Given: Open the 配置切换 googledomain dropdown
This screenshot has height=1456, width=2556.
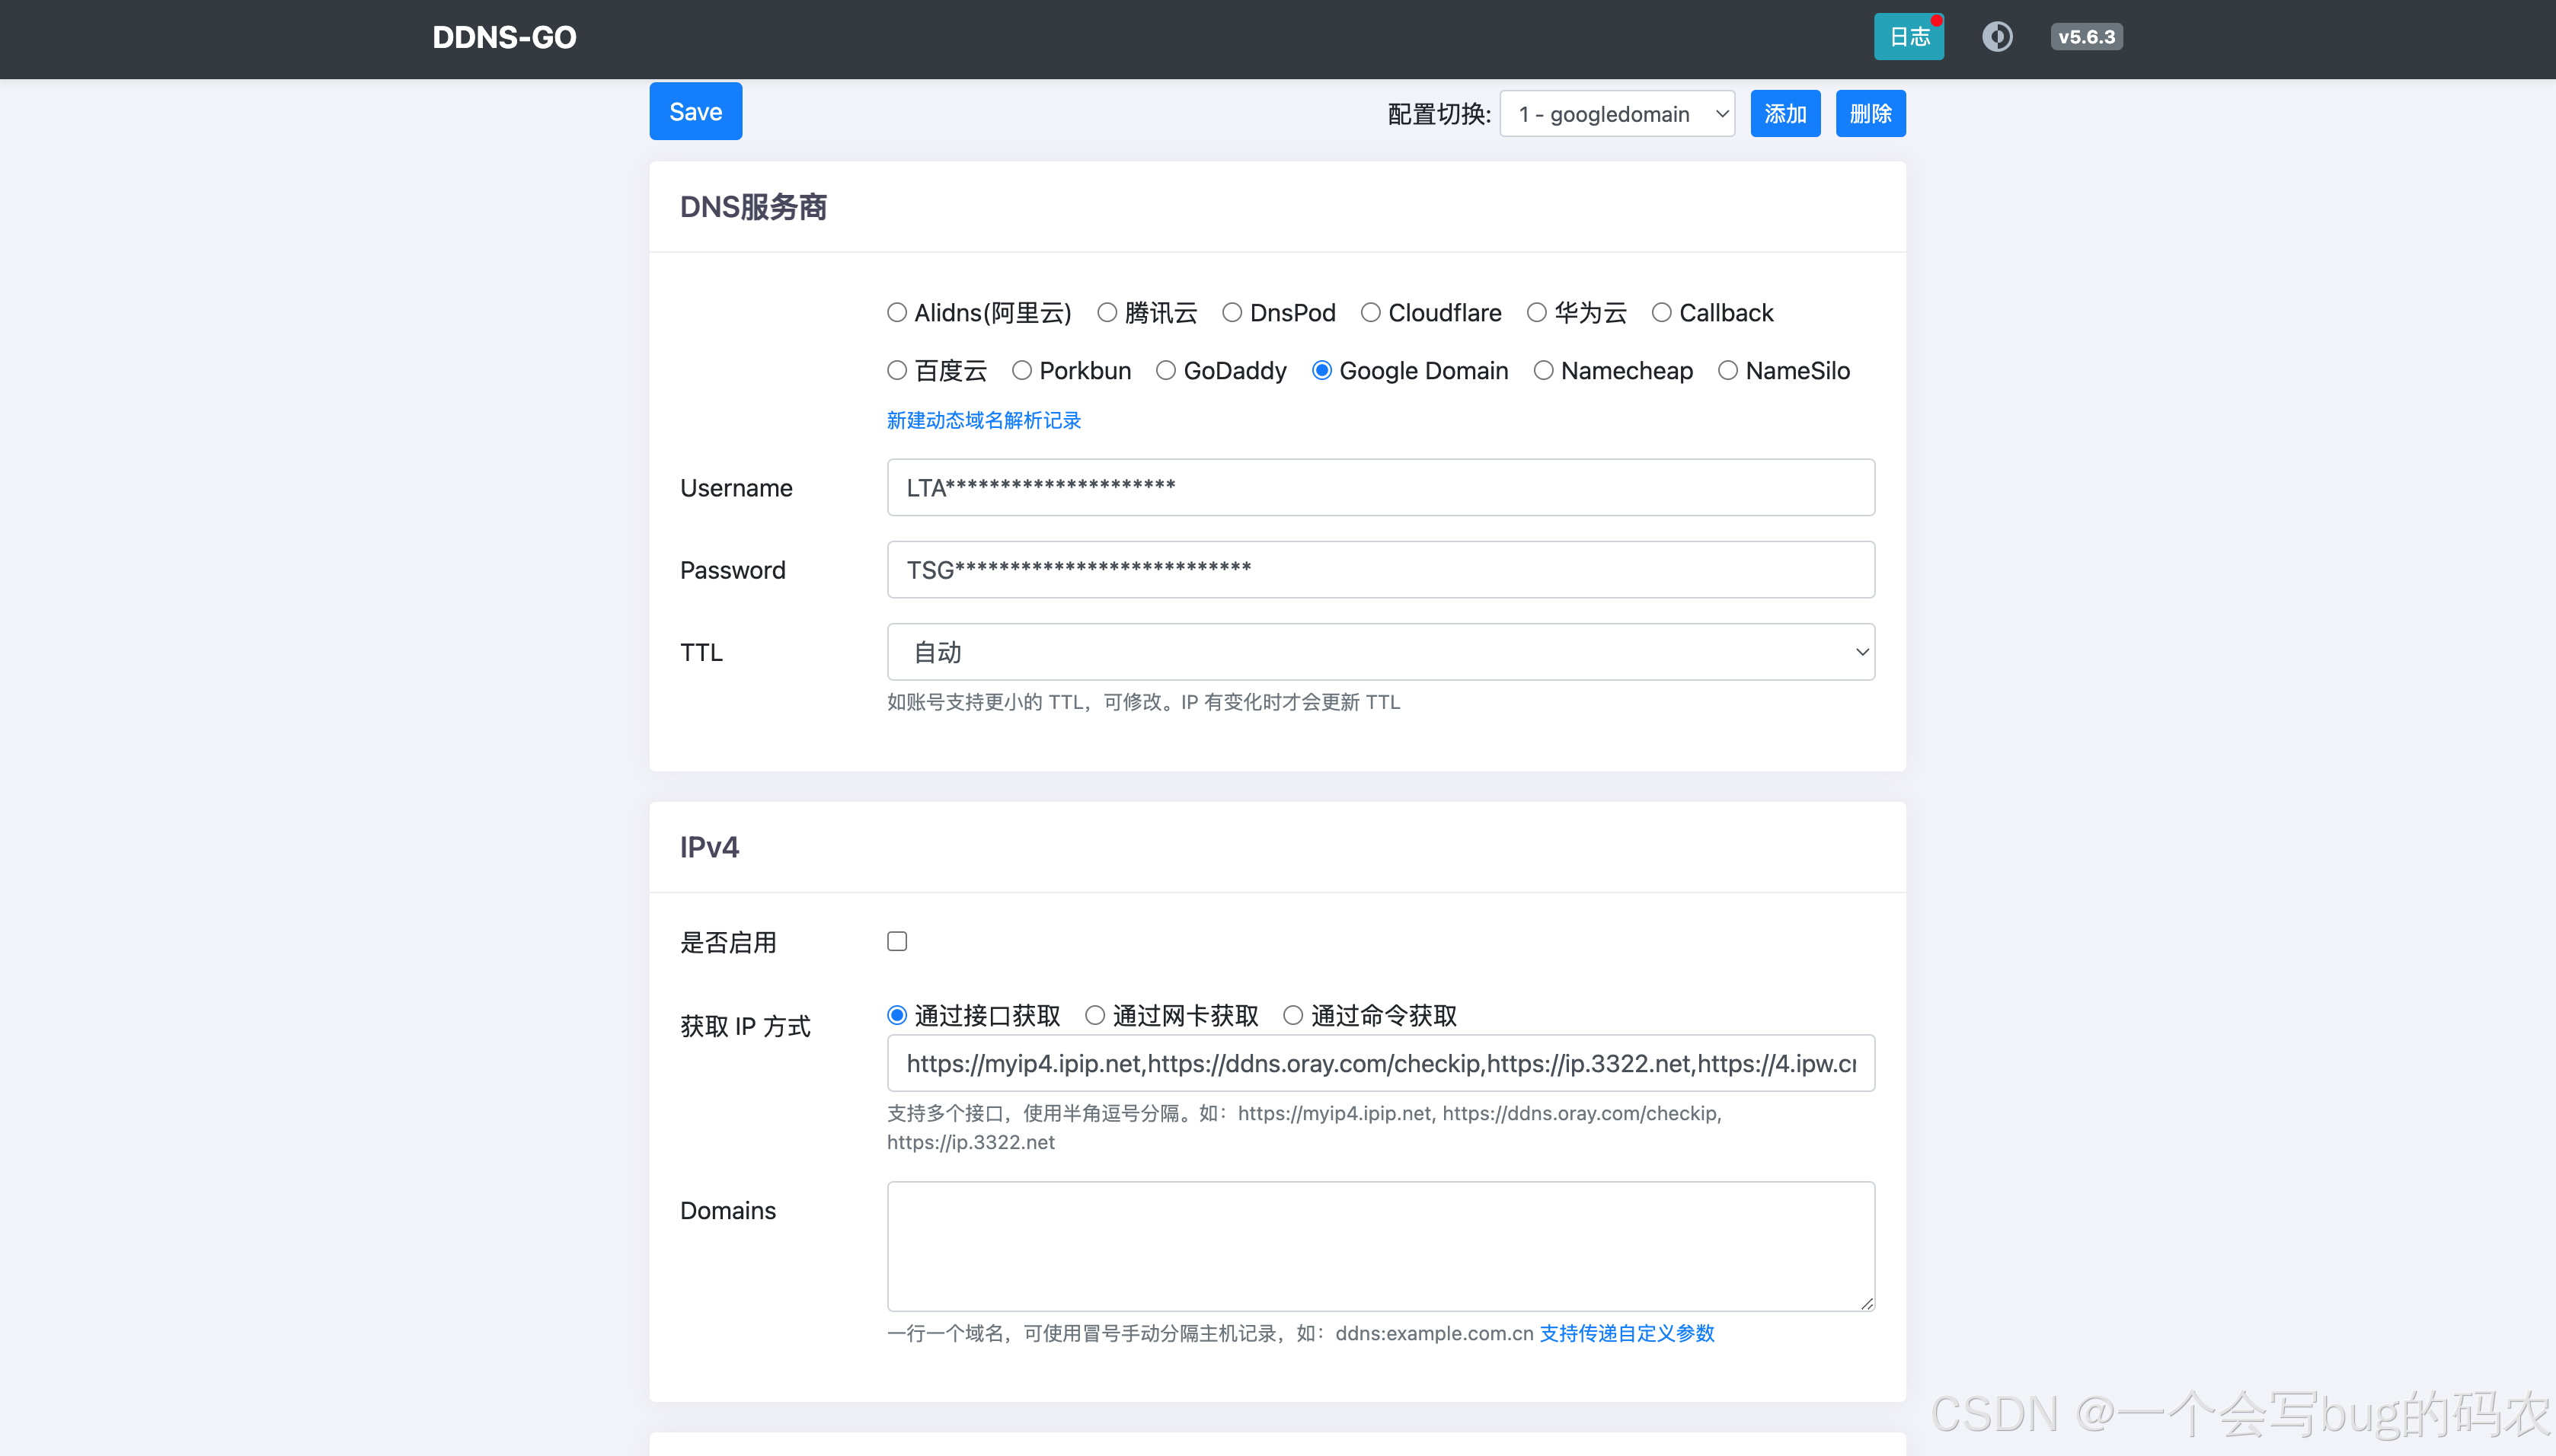Looking at the screenshot, I should pyautogui.click(x=1617, y=114).
